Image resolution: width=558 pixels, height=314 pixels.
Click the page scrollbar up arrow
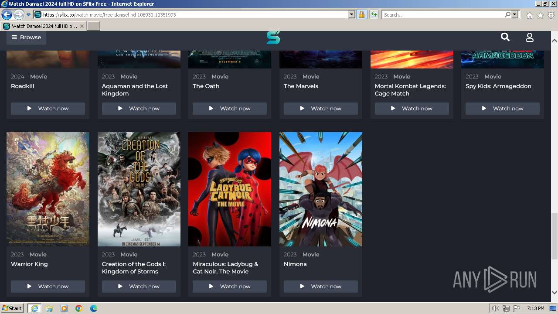[555, 41]
